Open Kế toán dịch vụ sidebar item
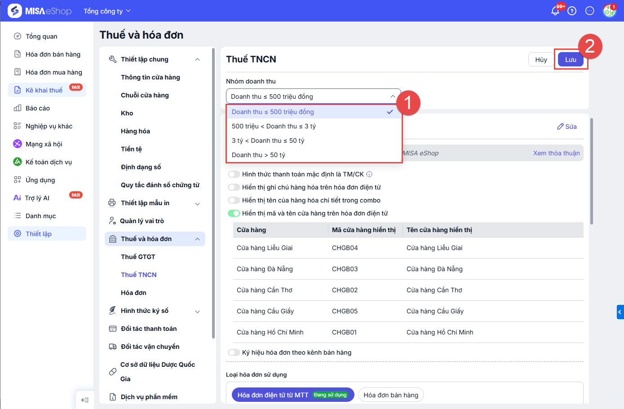 pos(47,162)
